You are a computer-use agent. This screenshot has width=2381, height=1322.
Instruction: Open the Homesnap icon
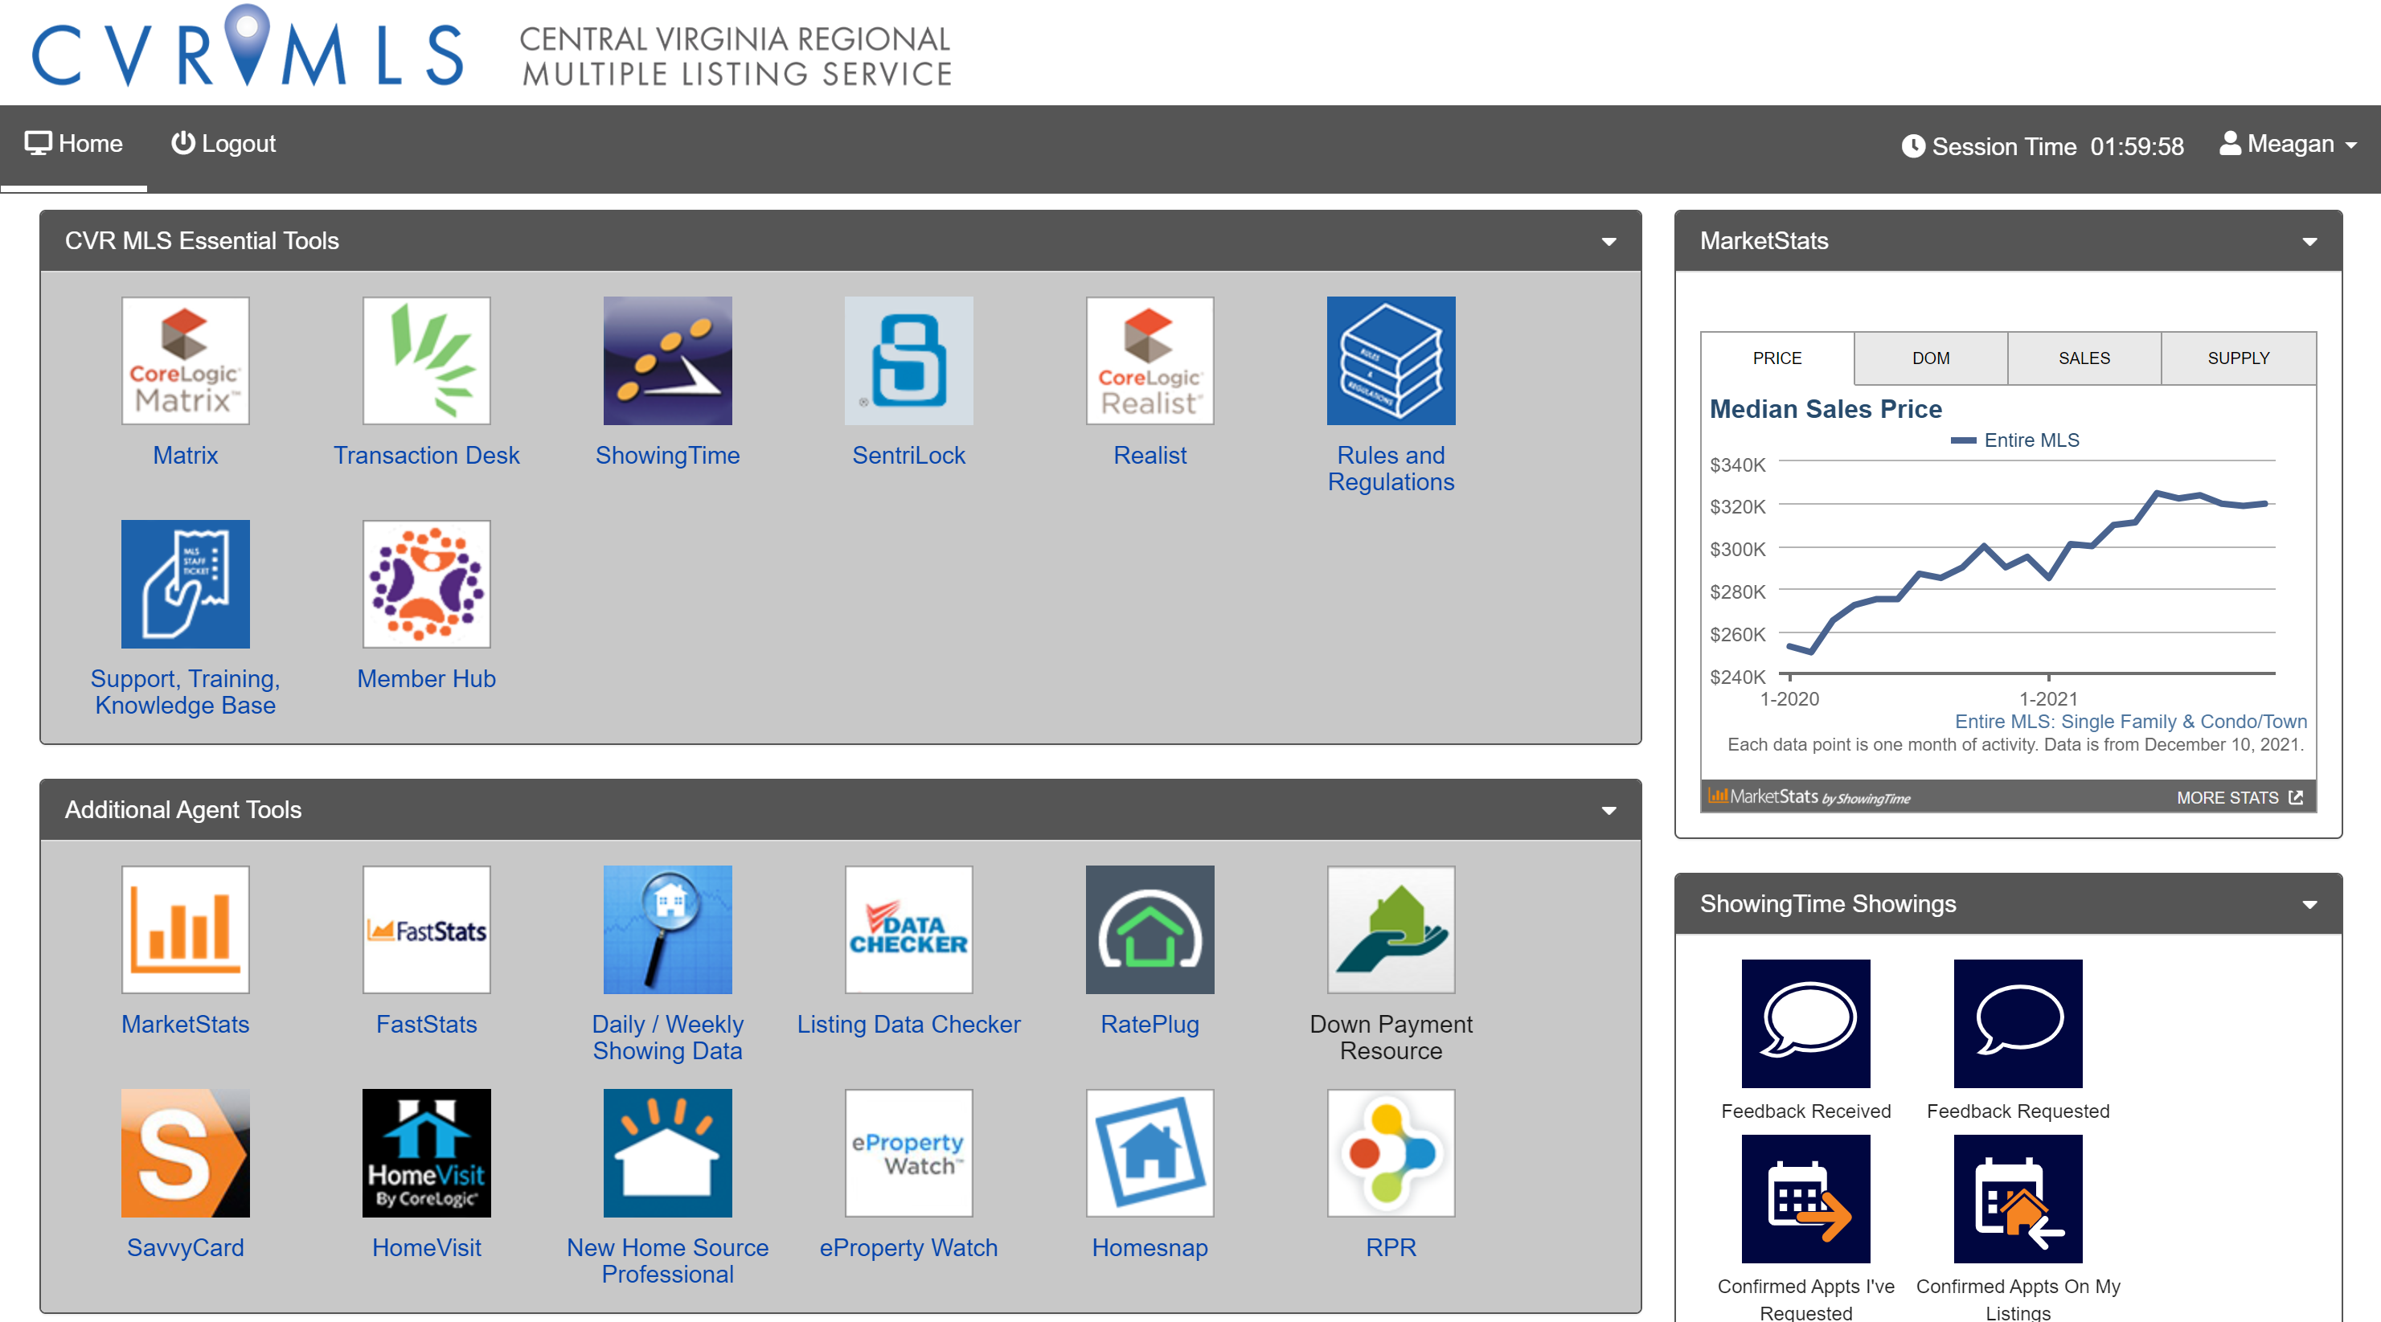[x=1150, y=1153]
